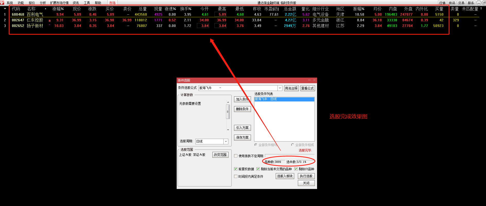Viewport: 486px width, 206px height.
Task: Sort by the 内外比 column header
Action: pyautogui.click(x=422, y=9)
